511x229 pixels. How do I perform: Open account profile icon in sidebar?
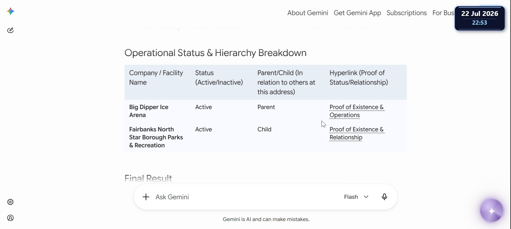pos(10,218)
